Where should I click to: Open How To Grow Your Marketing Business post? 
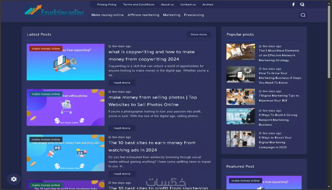tap(280, 78)
